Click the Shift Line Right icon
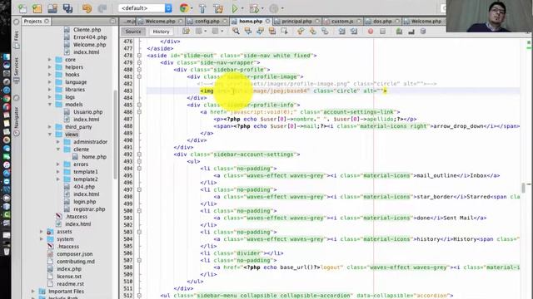Screen dimensions: 533x299 click(x=354, y=32)
